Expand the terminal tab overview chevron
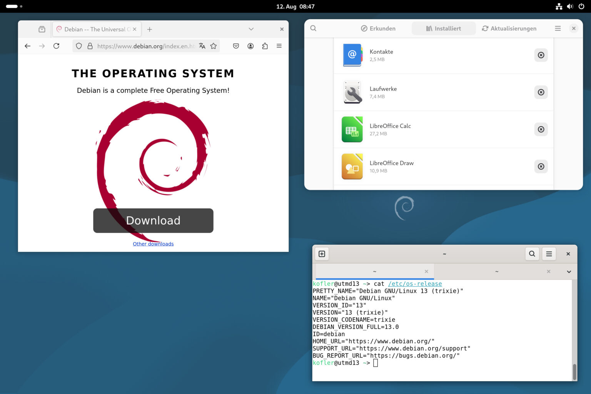 [x=569, y=272]
